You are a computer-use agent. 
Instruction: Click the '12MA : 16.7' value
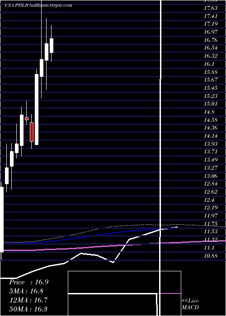[29, 300]
